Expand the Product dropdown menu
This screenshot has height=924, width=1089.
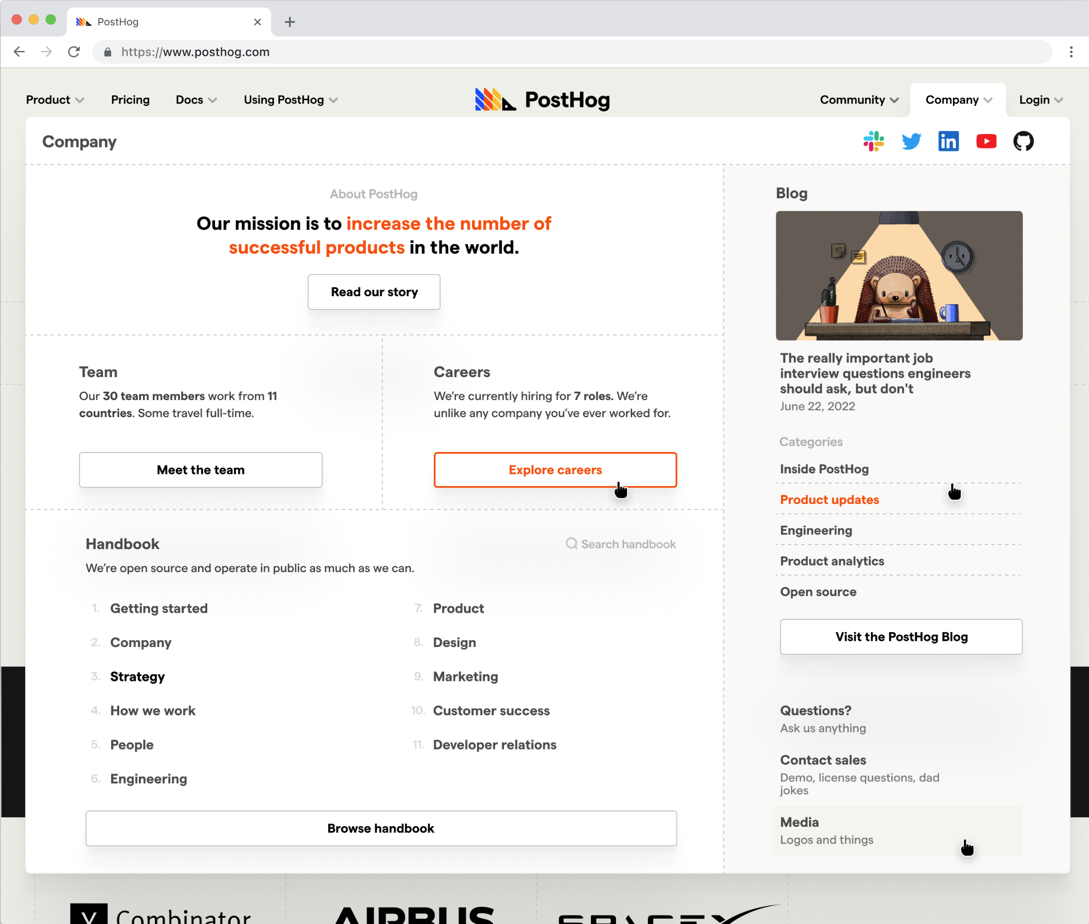(x=54, y=100)
